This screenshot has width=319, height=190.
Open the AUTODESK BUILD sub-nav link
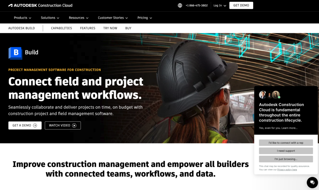21,28
